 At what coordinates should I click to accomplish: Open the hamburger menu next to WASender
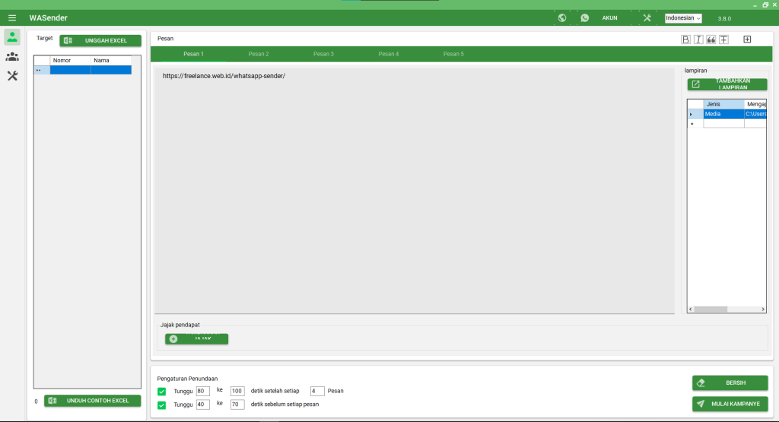[x=12, y=17]
